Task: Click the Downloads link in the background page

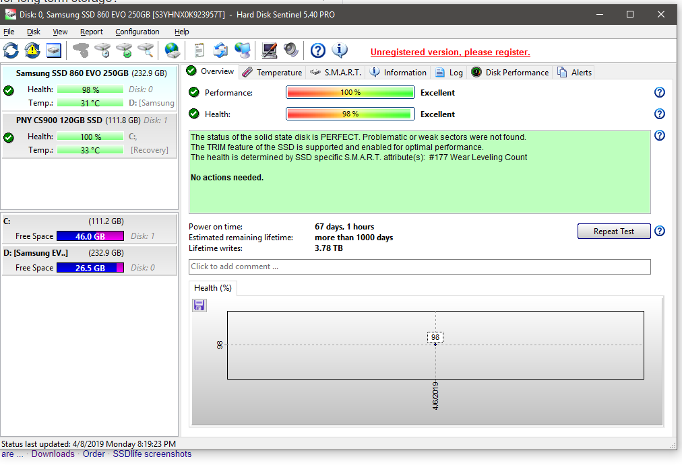Action: click(x=53, y=454)
